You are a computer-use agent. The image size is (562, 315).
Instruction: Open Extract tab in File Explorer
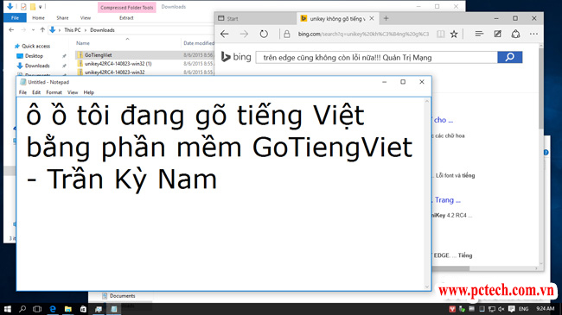pyautogui.click(x=126, y=18)
